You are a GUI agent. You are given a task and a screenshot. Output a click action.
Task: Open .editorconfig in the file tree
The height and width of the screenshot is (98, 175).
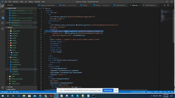point(15,84)
